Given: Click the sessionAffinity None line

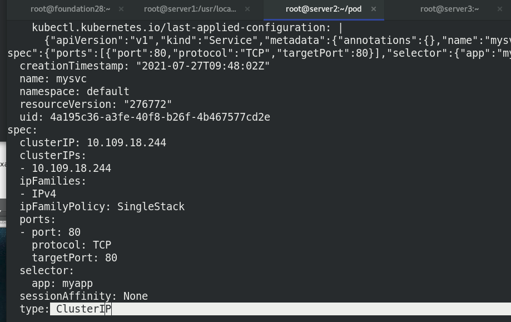Looking at the screenshot, I should click(x=83, y=296).
